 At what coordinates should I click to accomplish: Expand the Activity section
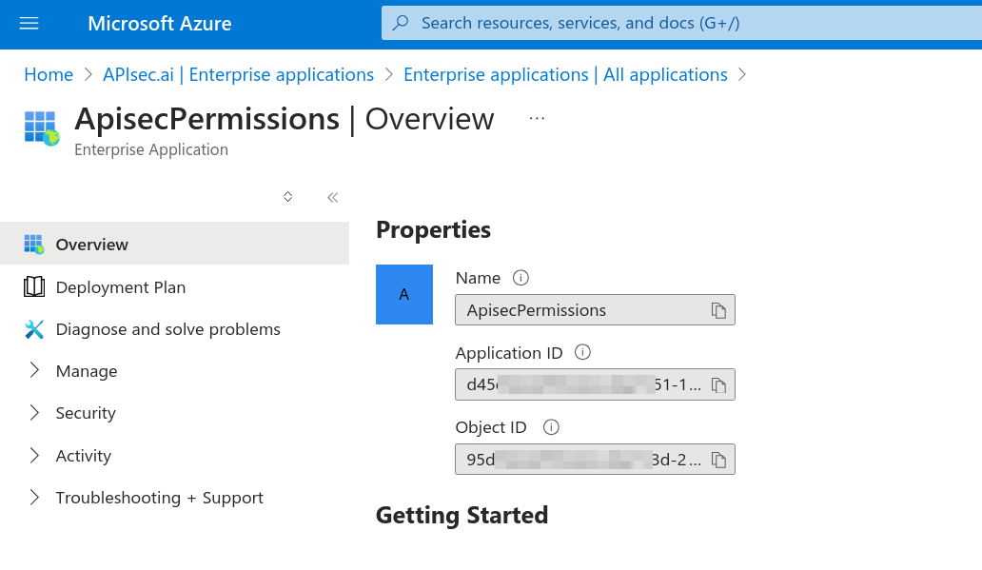click(x=83, y=456)
